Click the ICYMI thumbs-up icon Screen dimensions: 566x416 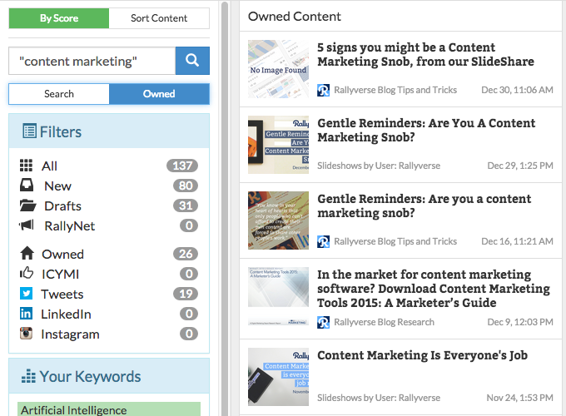coord(27,273)
